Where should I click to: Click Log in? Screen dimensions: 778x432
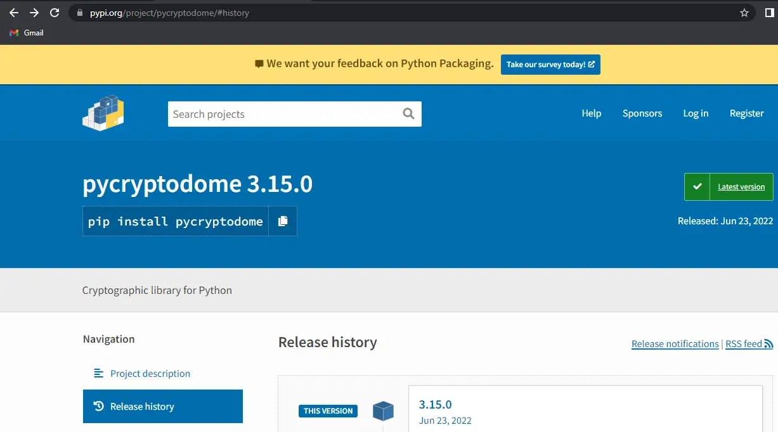tap(696, 113)
